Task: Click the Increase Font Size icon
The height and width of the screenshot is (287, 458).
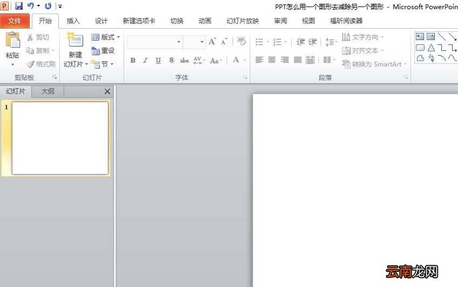Action: tap(212, 42)
